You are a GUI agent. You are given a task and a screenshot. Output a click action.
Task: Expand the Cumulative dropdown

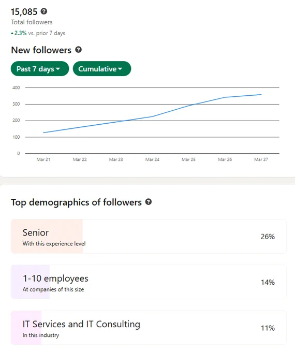102,69
